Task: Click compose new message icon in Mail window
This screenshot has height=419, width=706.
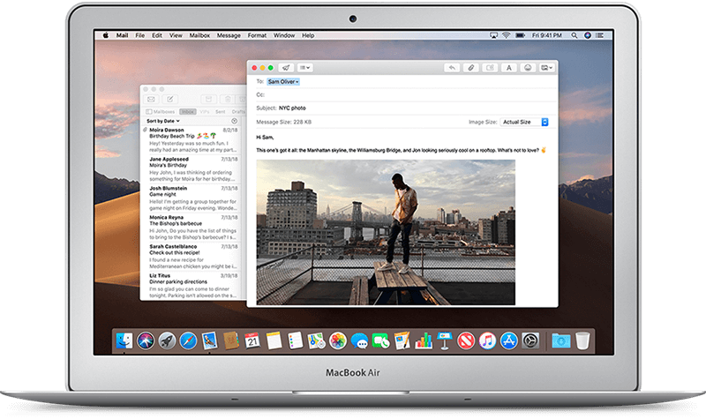Action: 169,98
